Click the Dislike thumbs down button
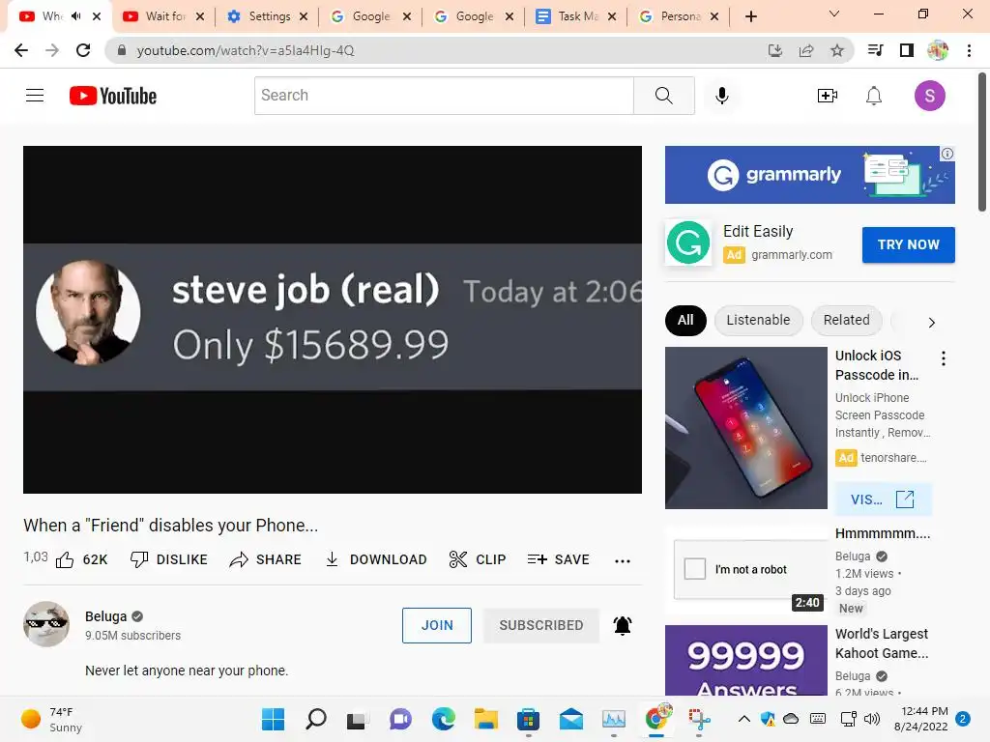This screenshot has height=742, width=990. coord(168,559)
